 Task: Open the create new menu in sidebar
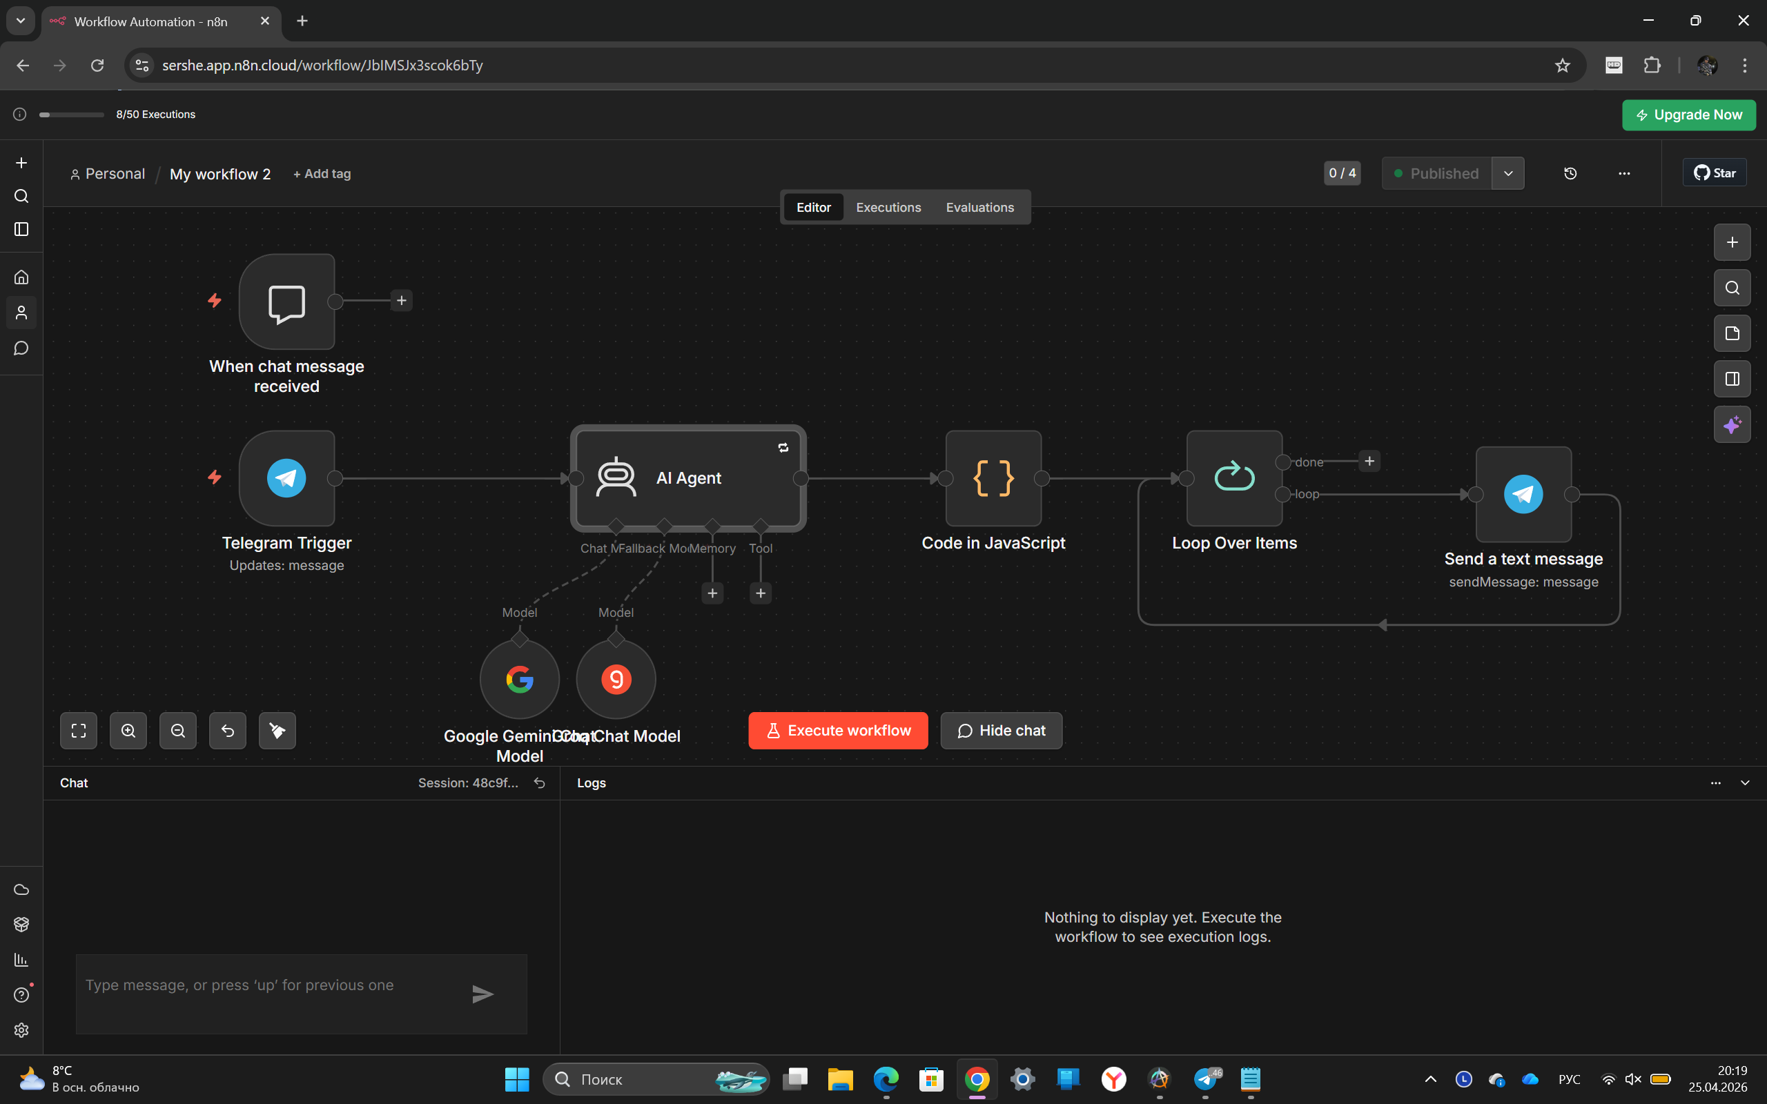(x=21, y=163)
